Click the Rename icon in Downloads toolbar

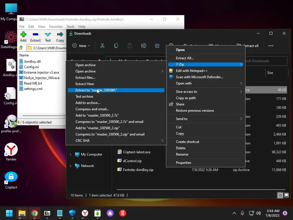(x=144, y=46)
